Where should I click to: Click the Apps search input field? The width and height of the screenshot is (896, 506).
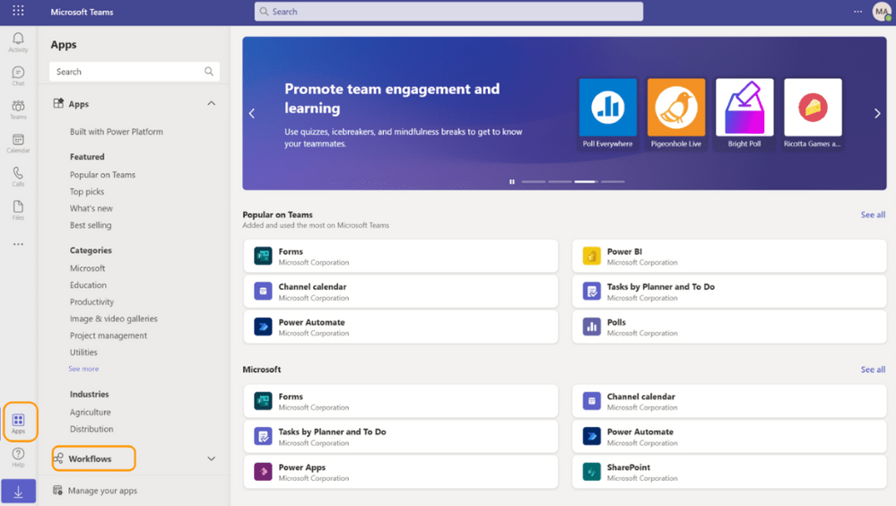tap(126, 72)
